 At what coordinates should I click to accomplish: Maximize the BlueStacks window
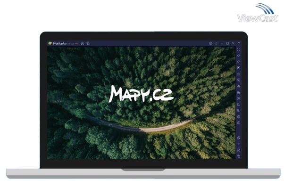(x=227, y=43)
